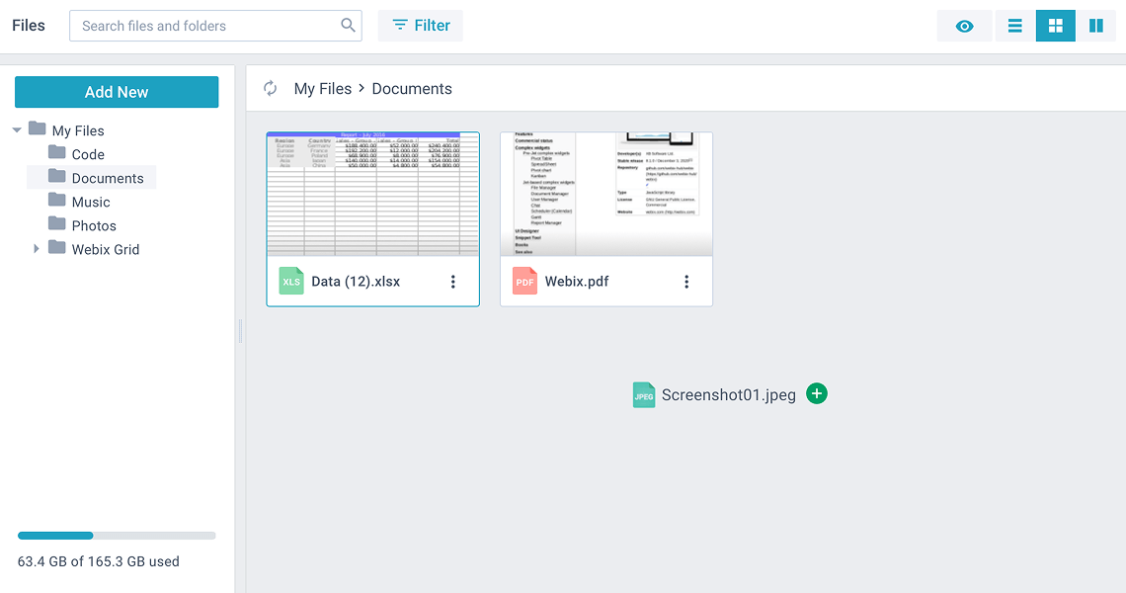
Task: Click the XLS file type icon
Action: 291,282
